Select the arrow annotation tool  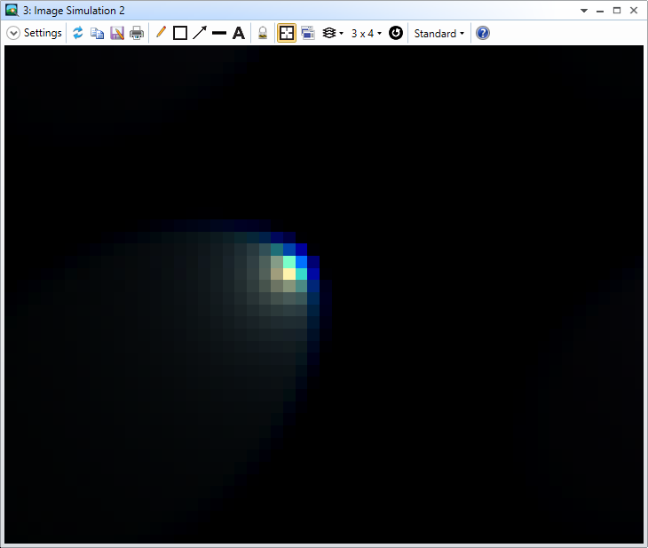(x=200, y=33)
